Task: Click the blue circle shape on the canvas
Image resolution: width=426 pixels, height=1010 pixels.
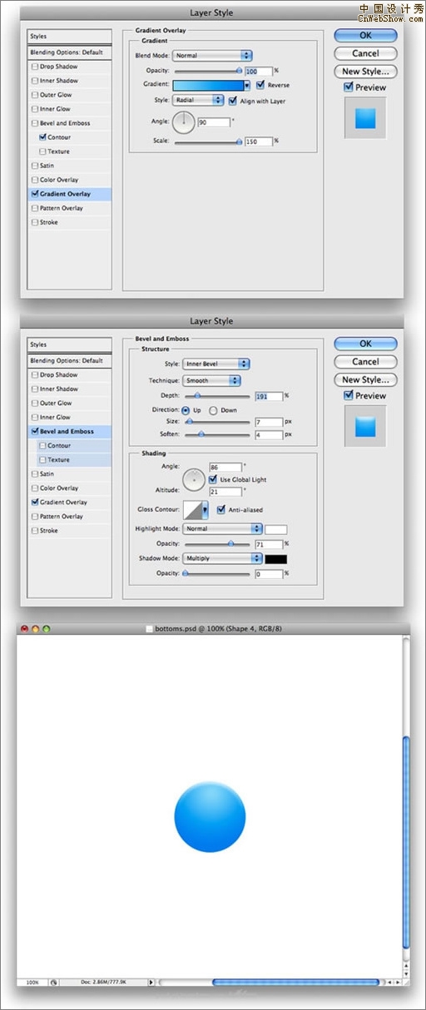Action: [x=211, y=816]
